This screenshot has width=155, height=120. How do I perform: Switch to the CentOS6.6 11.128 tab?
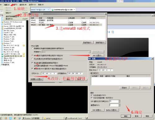63,10
